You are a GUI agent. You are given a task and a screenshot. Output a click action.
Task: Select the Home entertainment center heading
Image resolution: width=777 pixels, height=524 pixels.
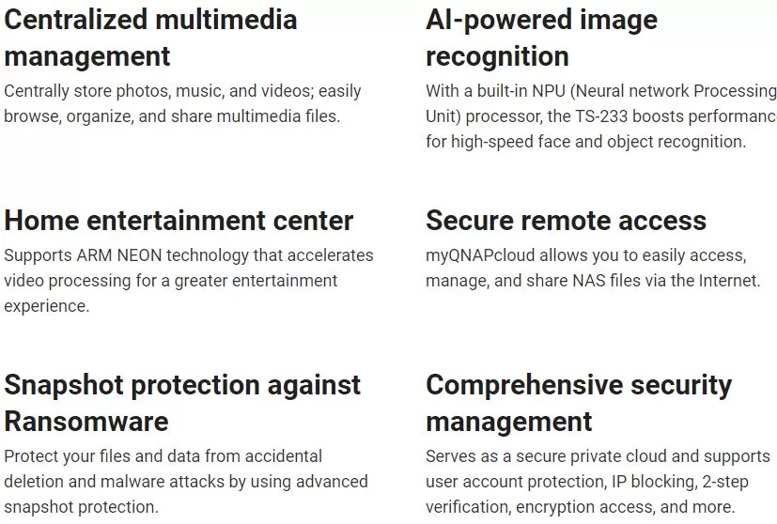(x=179, y=221)
